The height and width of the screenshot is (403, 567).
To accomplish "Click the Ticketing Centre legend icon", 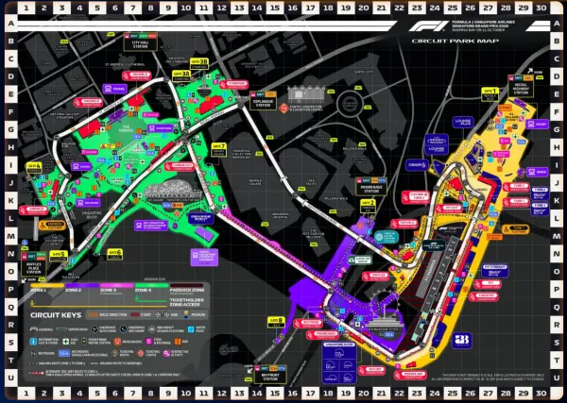I will click(x=140, y=353).
